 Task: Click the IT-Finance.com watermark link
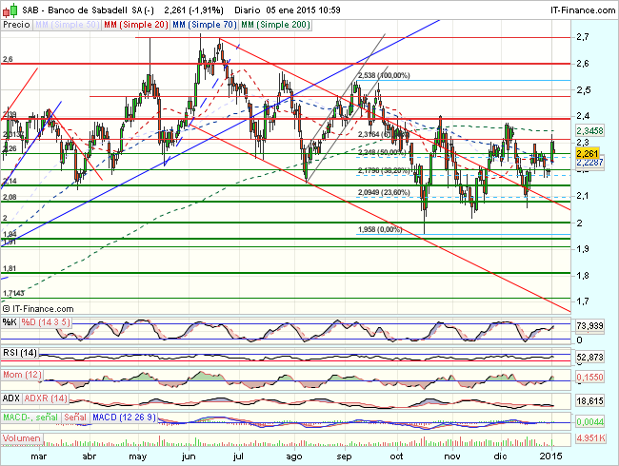[x=40, y=308]
